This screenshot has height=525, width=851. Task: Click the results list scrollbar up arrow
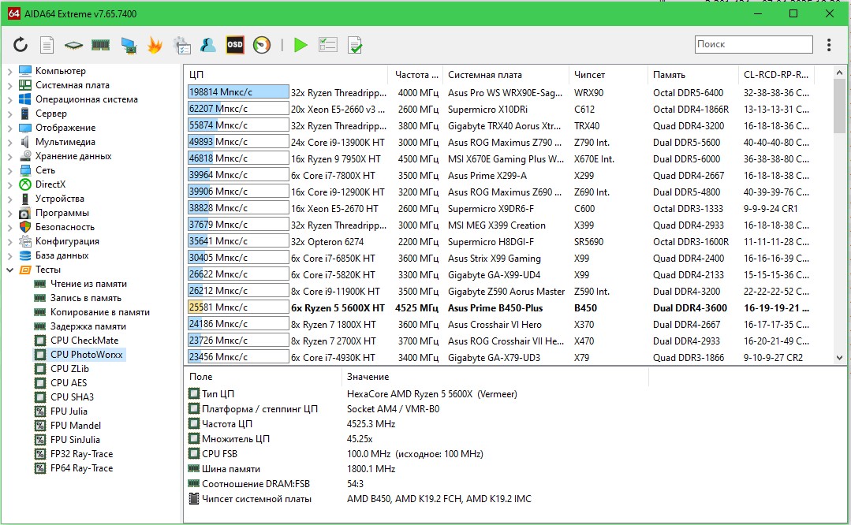[x=839, y=73]
